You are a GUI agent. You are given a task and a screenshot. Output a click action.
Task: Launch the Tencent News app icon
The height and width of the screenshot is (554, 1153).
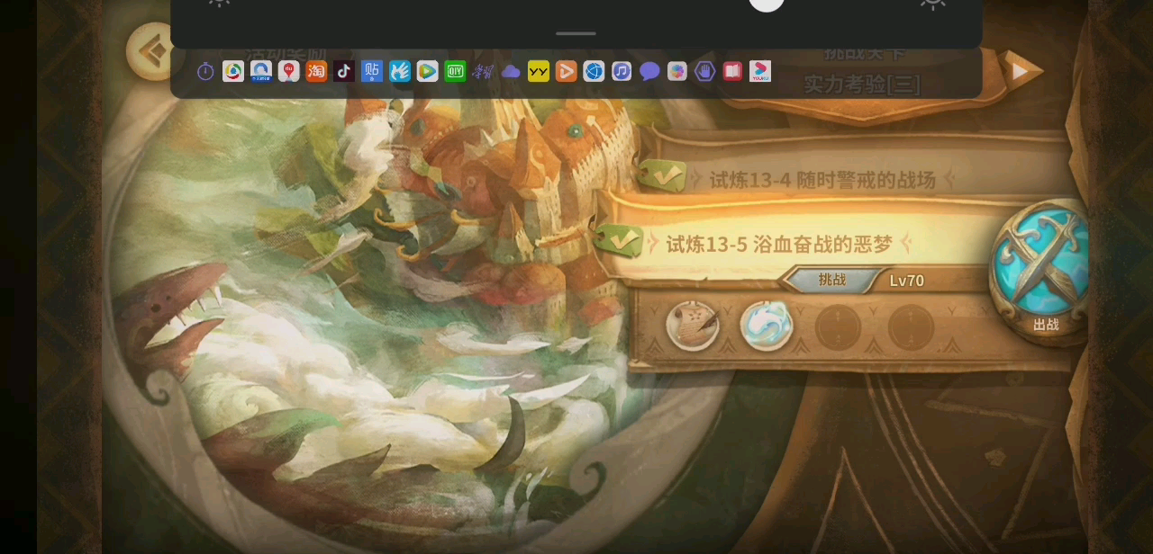pos(233,71)
